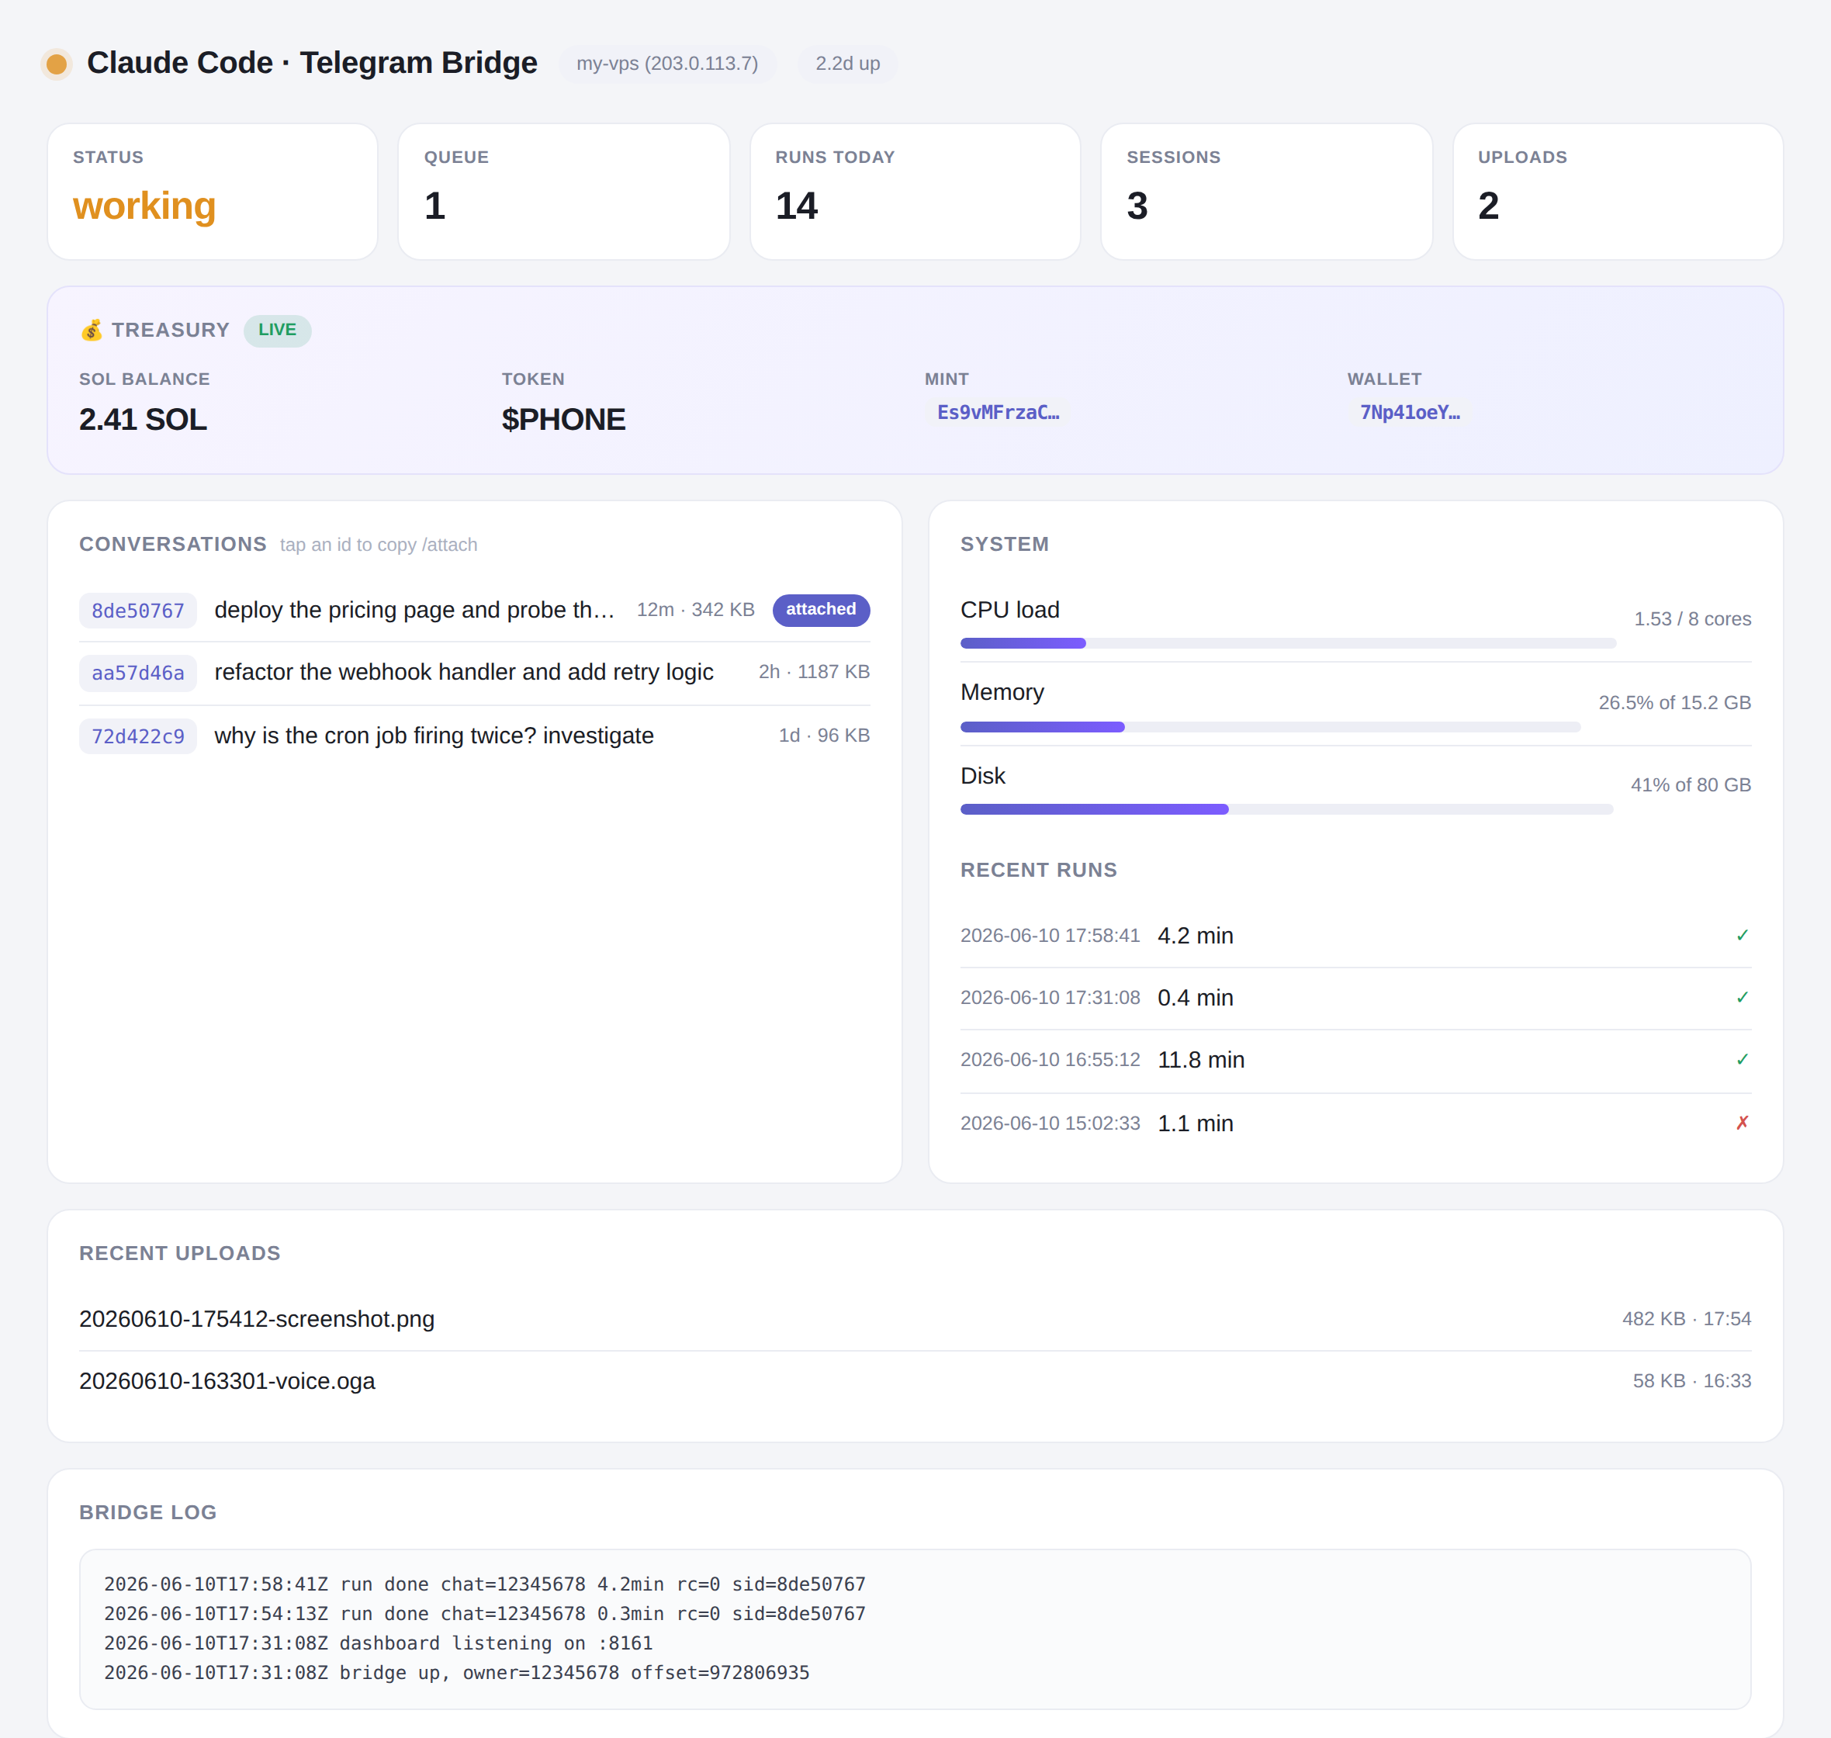Click the 12m · 342 KB conversation meta
The height and width of the screenshot is (1738, 1831).
695,610
